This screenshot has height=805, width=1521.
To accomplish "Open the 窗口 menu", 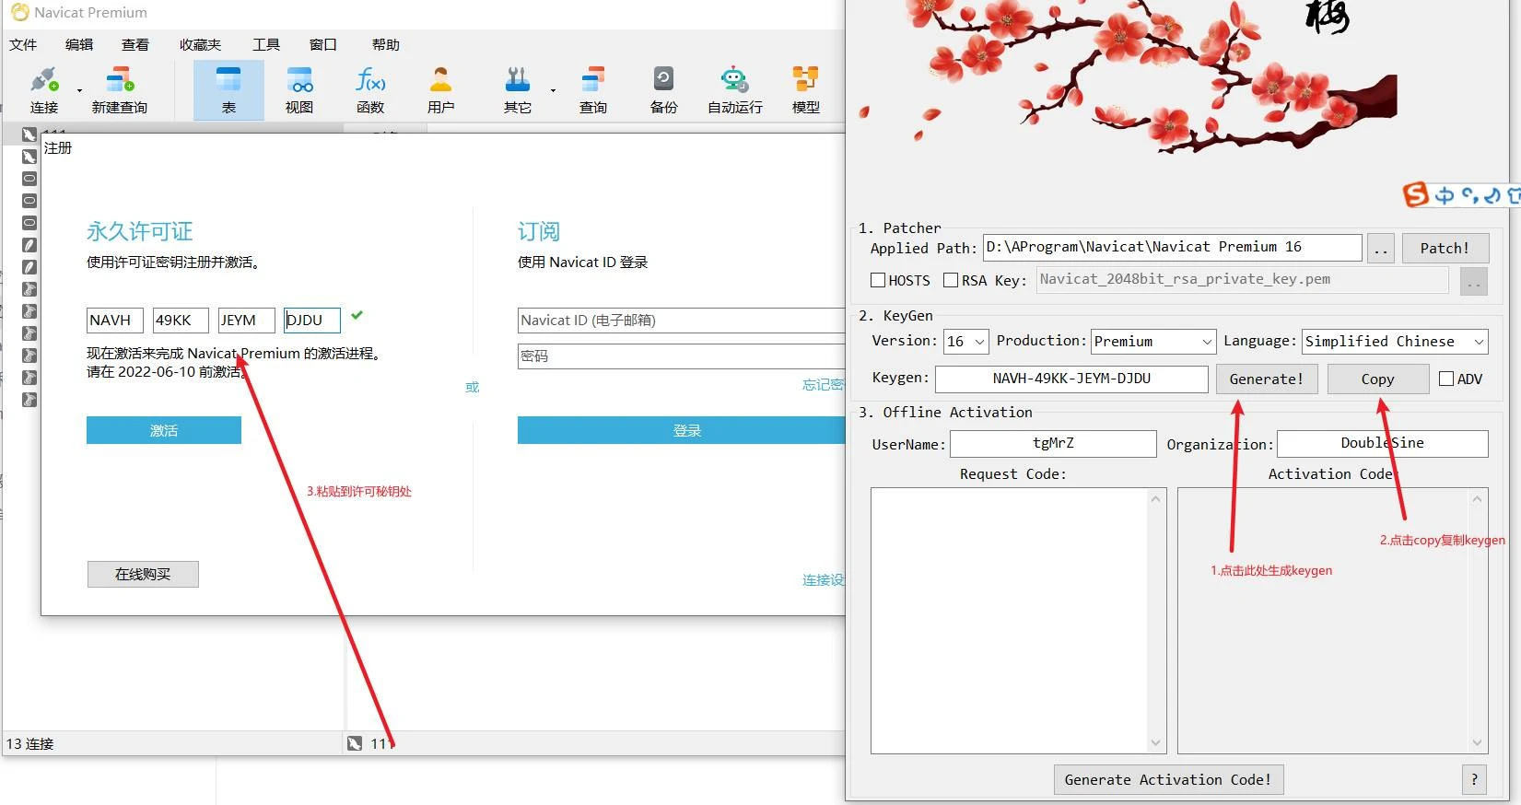I will click(x=322, y=44).
